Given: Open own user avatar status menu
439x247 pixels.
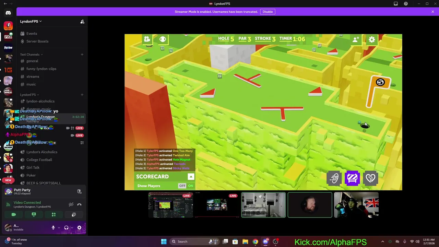Looking at the screenshot, I should pos(8,227).
